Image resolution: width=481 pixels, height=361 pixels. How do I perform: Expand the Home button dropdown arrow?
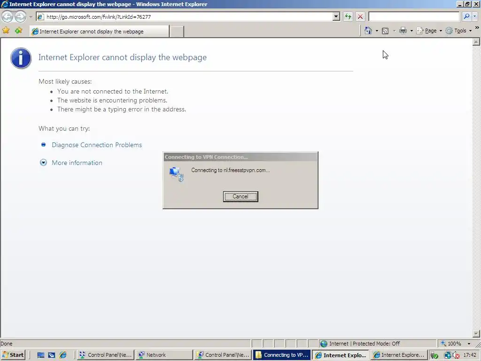(377, 31)
